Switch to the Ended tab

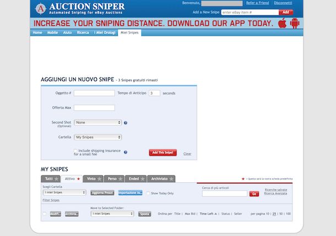click(136, 179)
